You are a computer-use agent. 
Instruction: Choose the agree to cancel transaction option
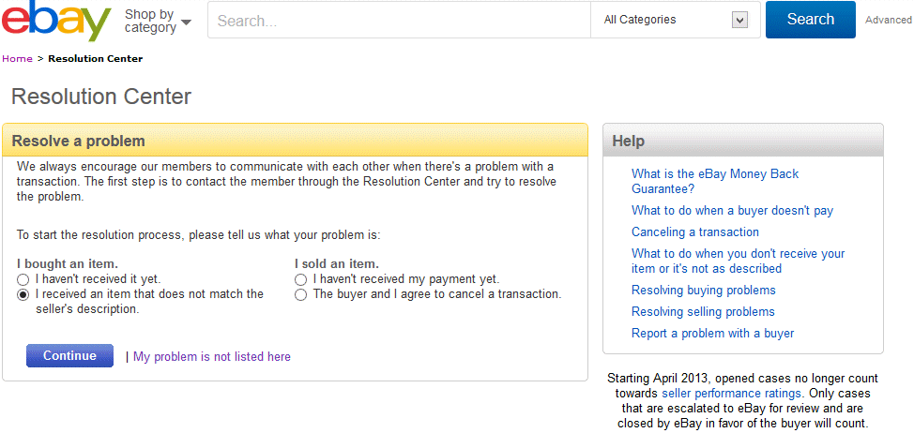point(301,294)
